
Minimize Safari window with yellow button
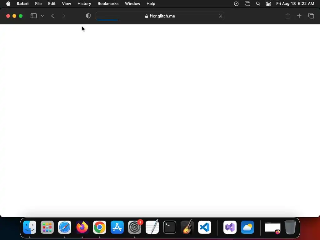(14, 16)
